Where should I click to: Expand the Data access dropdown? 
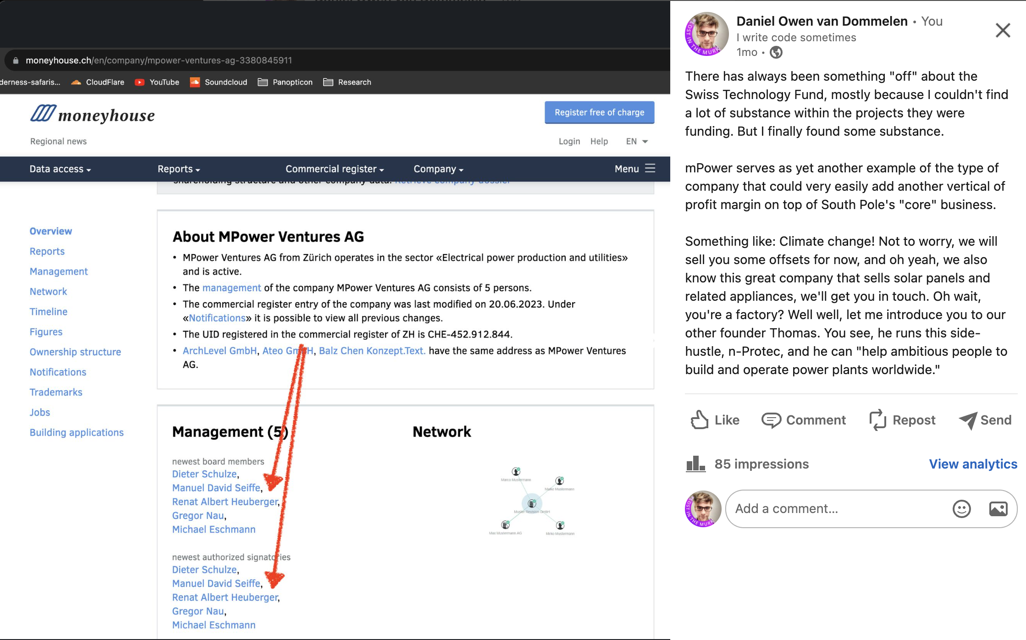point(60,169)
